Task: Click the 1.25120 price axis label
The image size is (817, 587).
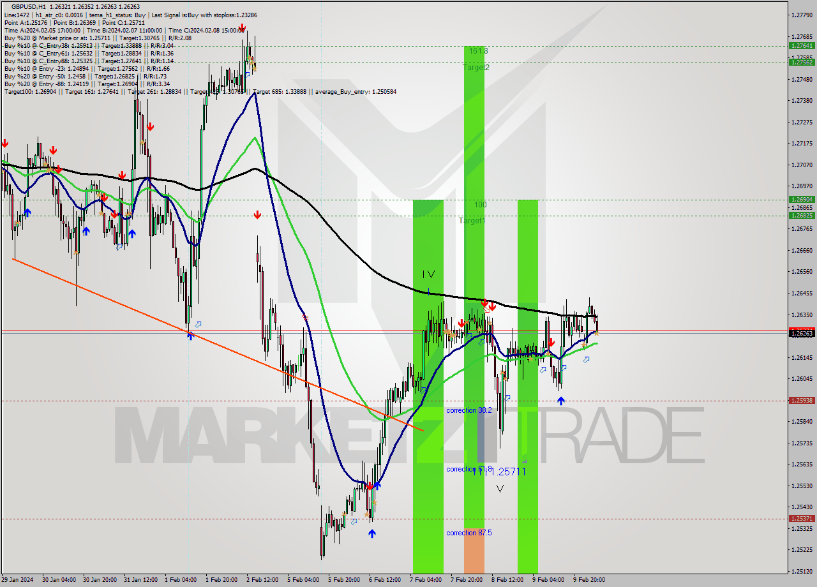Action: click(x=802, y=571)
